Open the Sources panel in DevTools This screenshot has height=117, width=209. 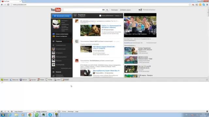point(32,80)
